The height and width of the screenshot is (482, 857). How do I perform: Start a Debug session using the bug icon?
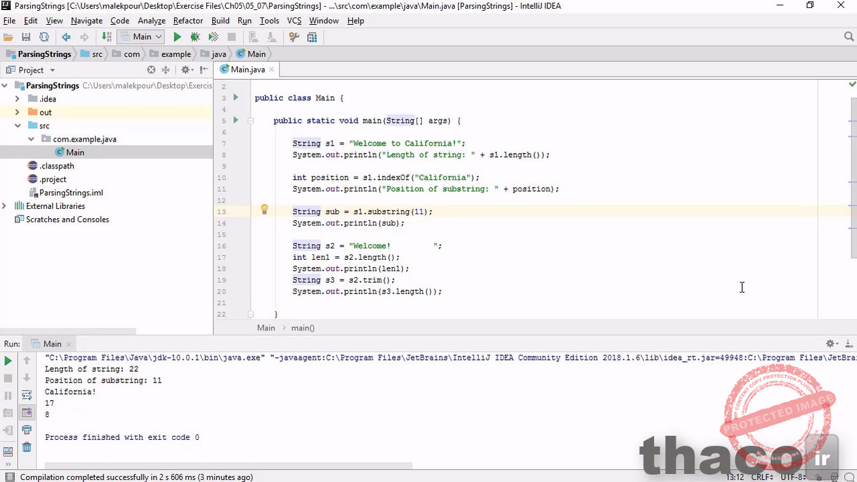(x=195, y=37)
